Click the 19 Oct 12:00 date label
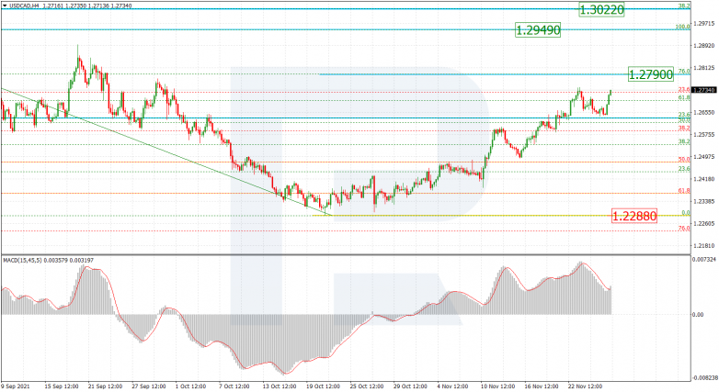Viewport: 719px width, 392px height. (324, 386)
